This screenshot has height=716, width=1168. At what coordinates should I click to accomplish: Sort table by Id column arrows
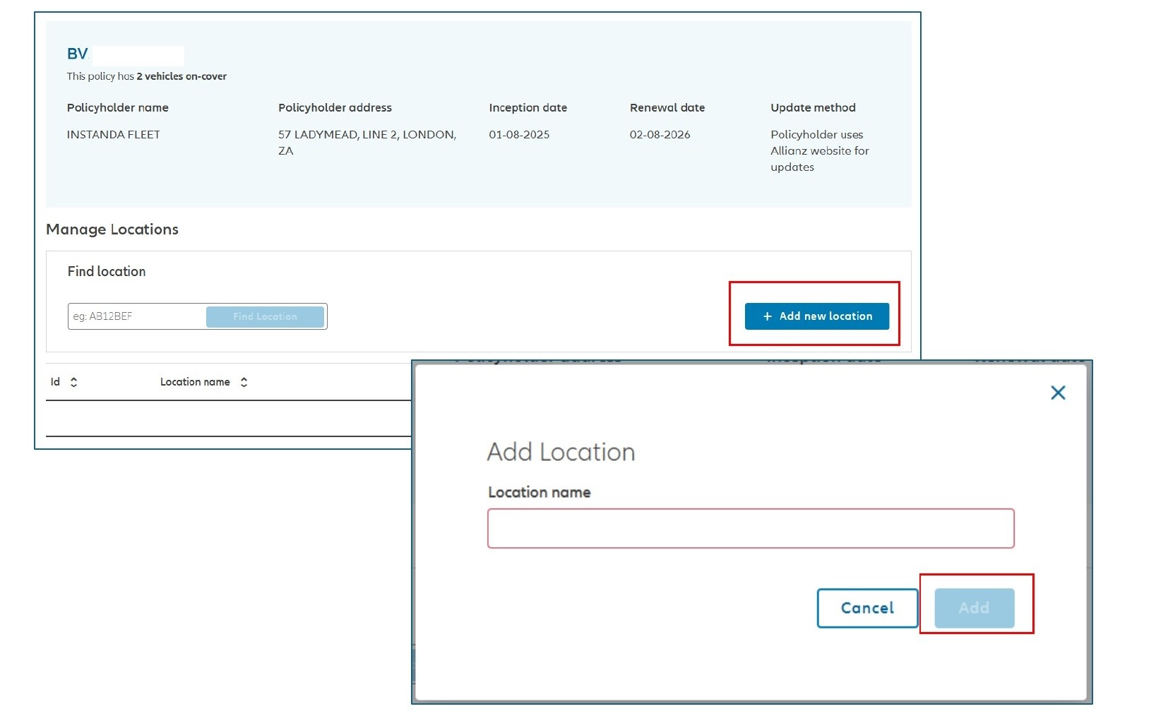point(73,382)
